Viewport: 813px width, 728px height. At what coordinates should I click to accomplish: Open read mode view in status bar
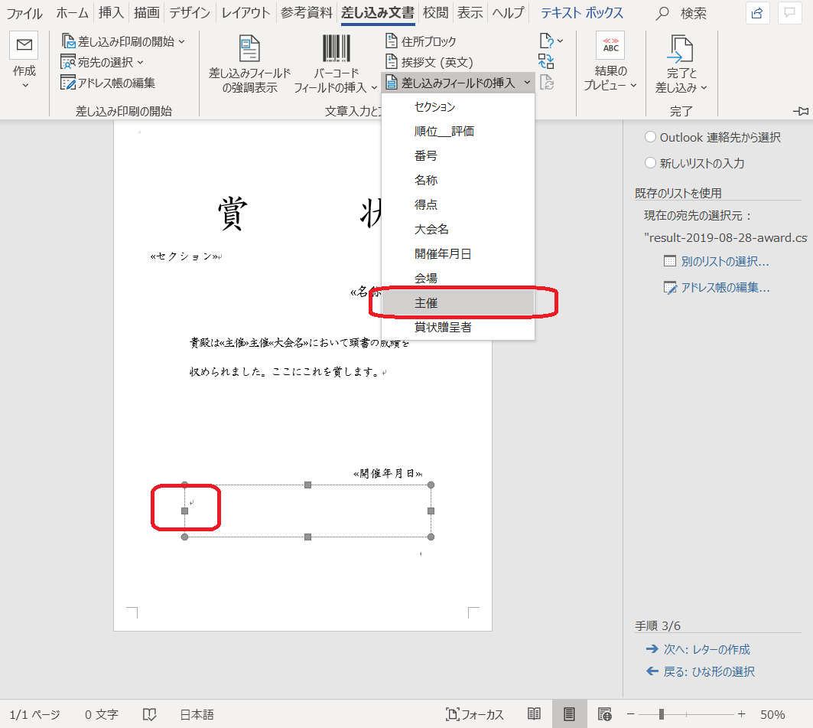click(535, 714)
